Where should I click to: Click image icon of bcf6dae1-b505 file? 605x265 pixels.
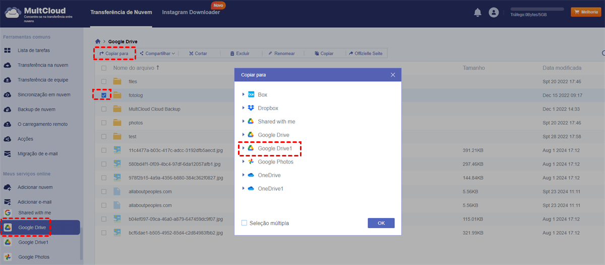pos(117,233)
